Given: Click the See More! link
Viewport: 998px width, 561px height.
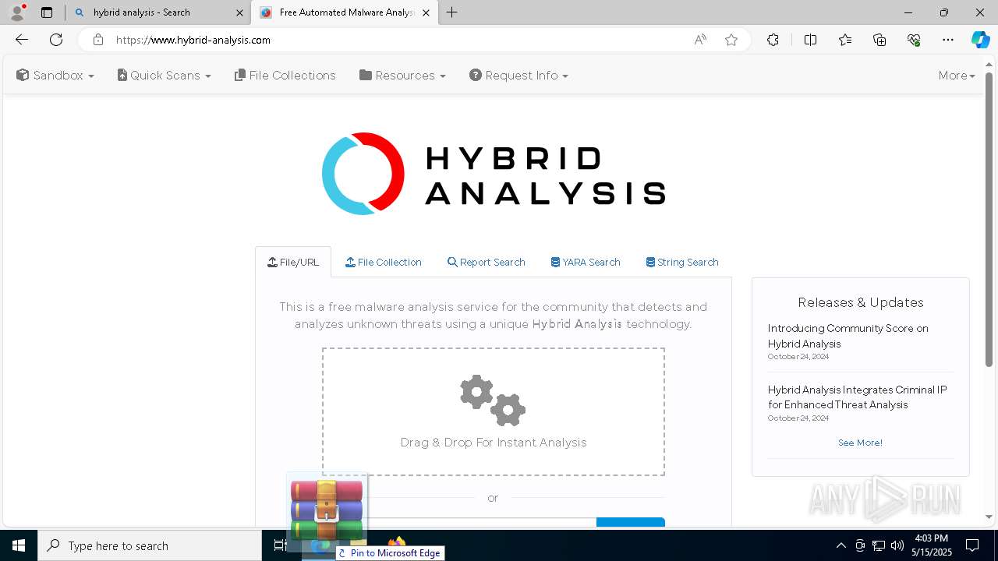Looking at the screenshot, I should (860, 443).
